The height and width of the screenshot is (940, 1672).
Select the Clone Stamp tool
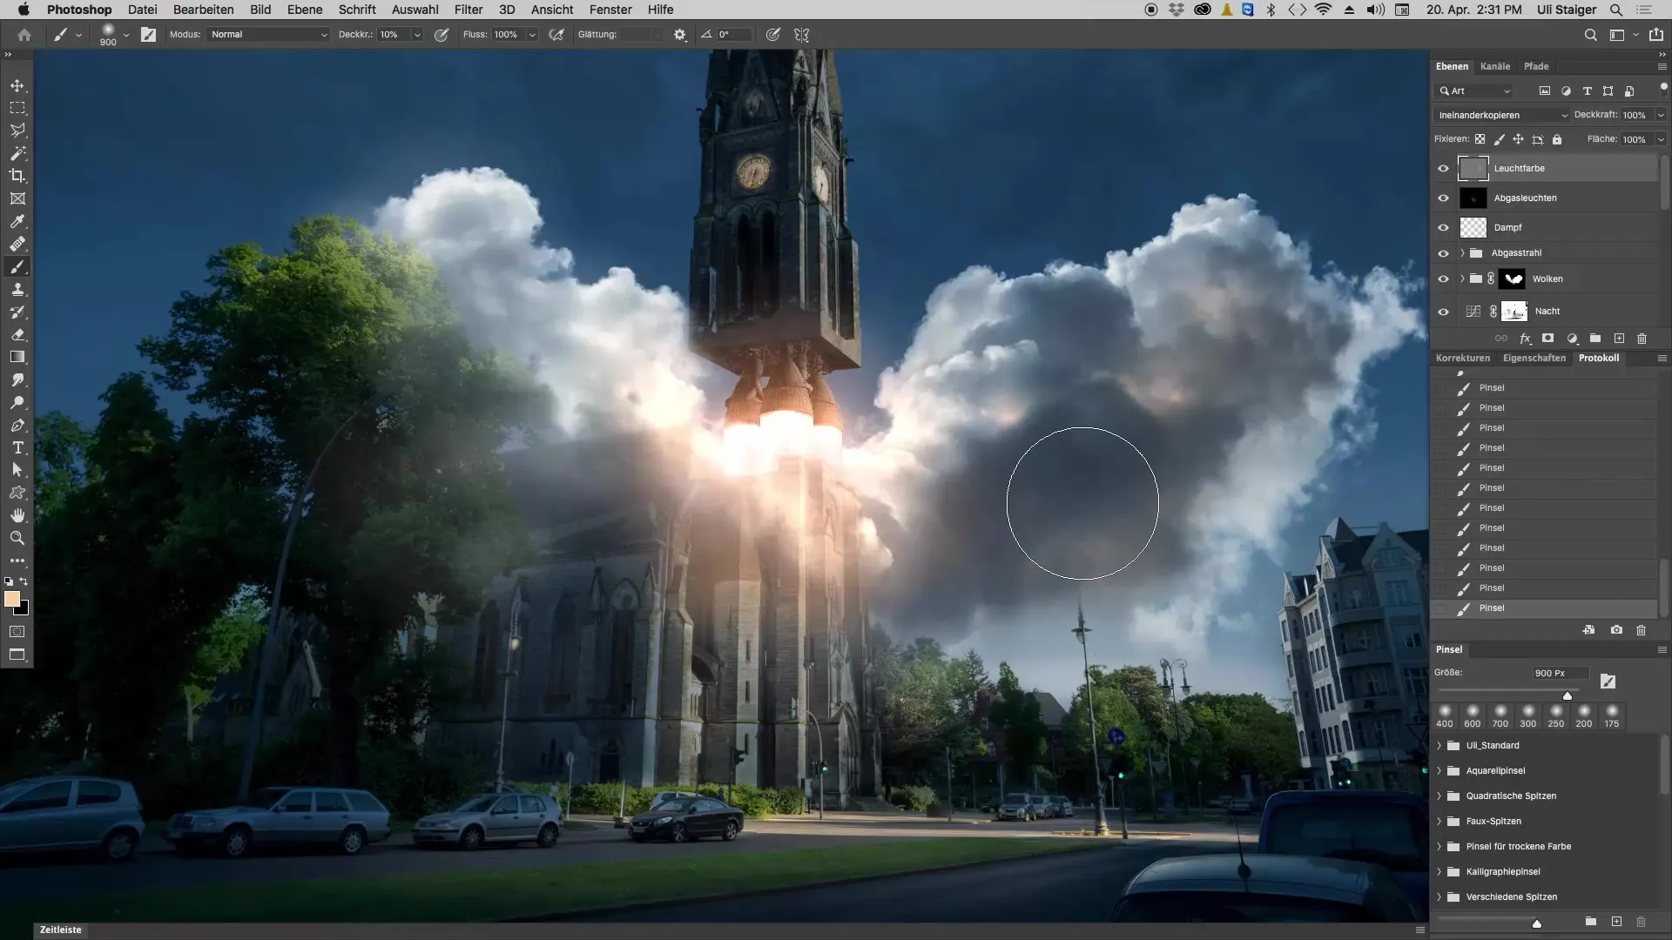click(x=17, y=289)
